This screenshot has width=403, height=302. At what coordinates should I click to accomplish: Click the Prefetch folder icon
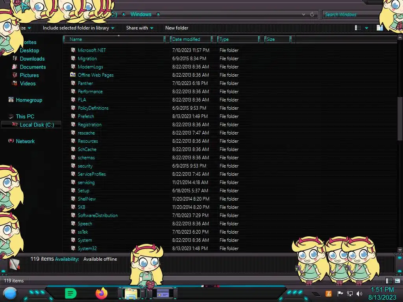(73, 116)
